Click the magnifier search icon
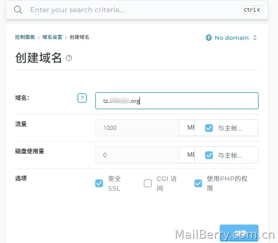278x243 pixels. pyautogui.click(x=18, y=10)
